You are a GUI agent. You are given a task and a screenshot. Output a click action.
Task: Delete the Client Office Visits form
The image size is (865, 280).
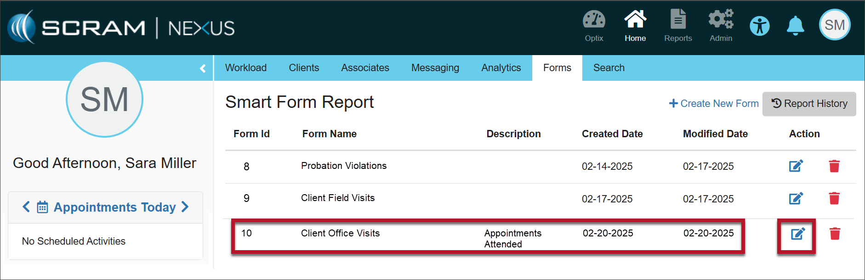[835, 234]
